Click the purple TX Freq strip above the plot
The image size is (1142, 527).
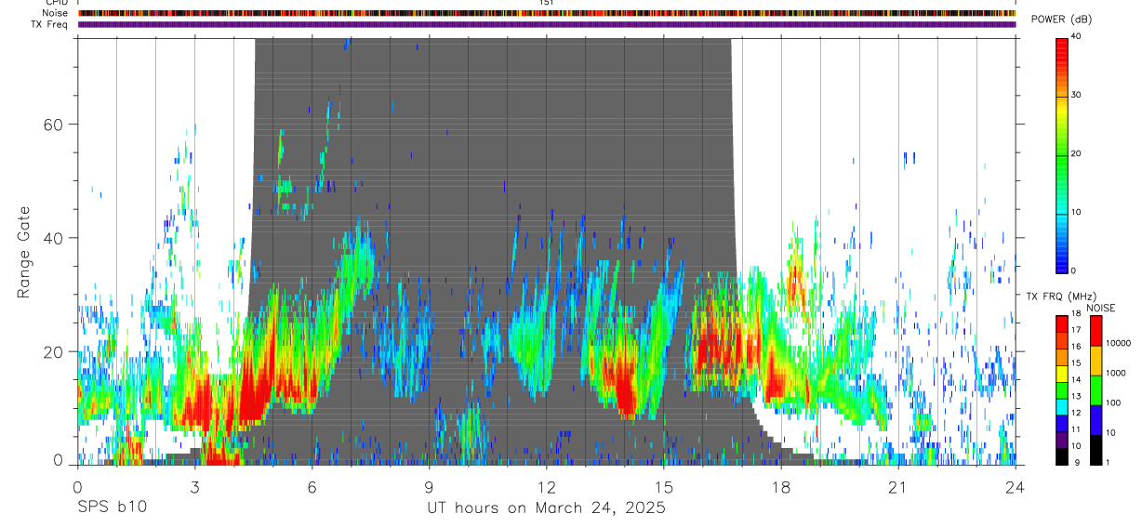point(547,24)
